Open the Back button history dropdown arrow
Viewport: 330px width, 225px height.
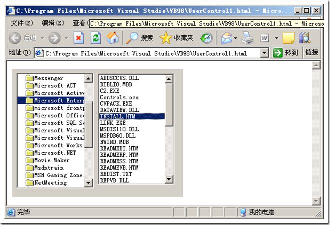coord(42,38)
